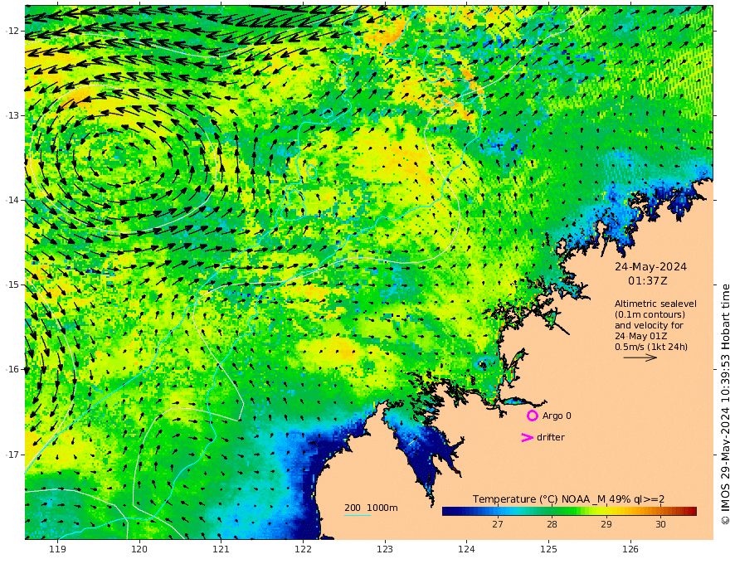
Task: Click the 0.5m/s velocity scale arrow
Action: click(x=640, y=357)
